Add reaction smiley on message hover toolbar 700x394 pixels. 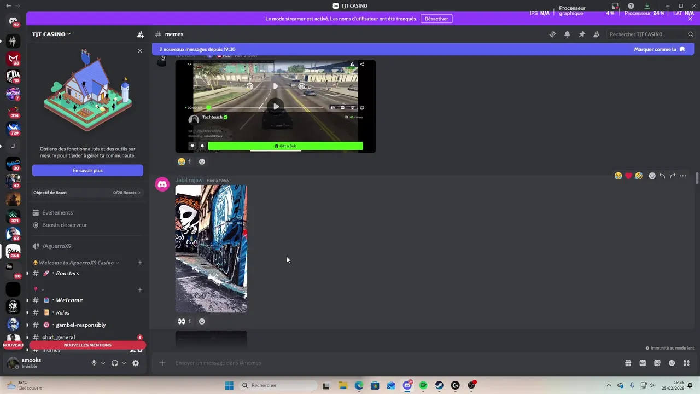point(652,176)
